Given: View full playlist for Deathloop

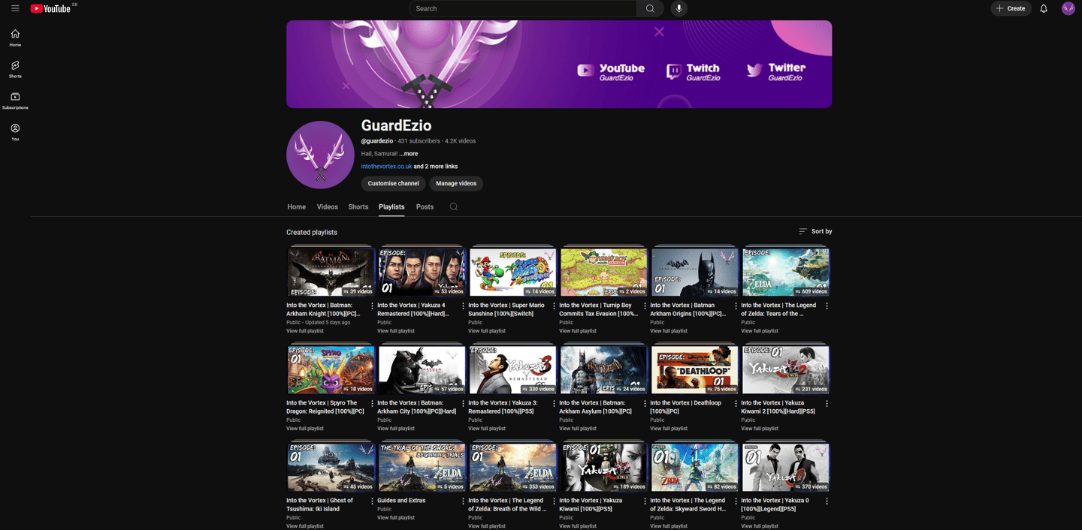Looking at the screenshot, I should point(669,429).
